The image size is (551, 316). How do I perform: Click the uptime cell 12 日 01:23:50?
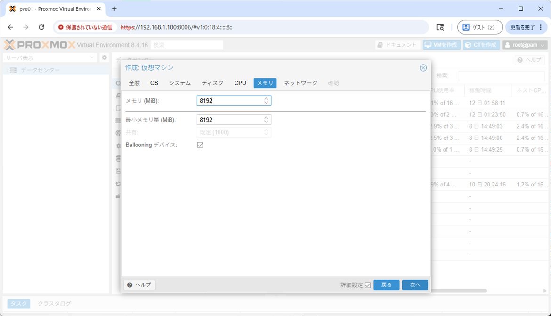[487, 114]
